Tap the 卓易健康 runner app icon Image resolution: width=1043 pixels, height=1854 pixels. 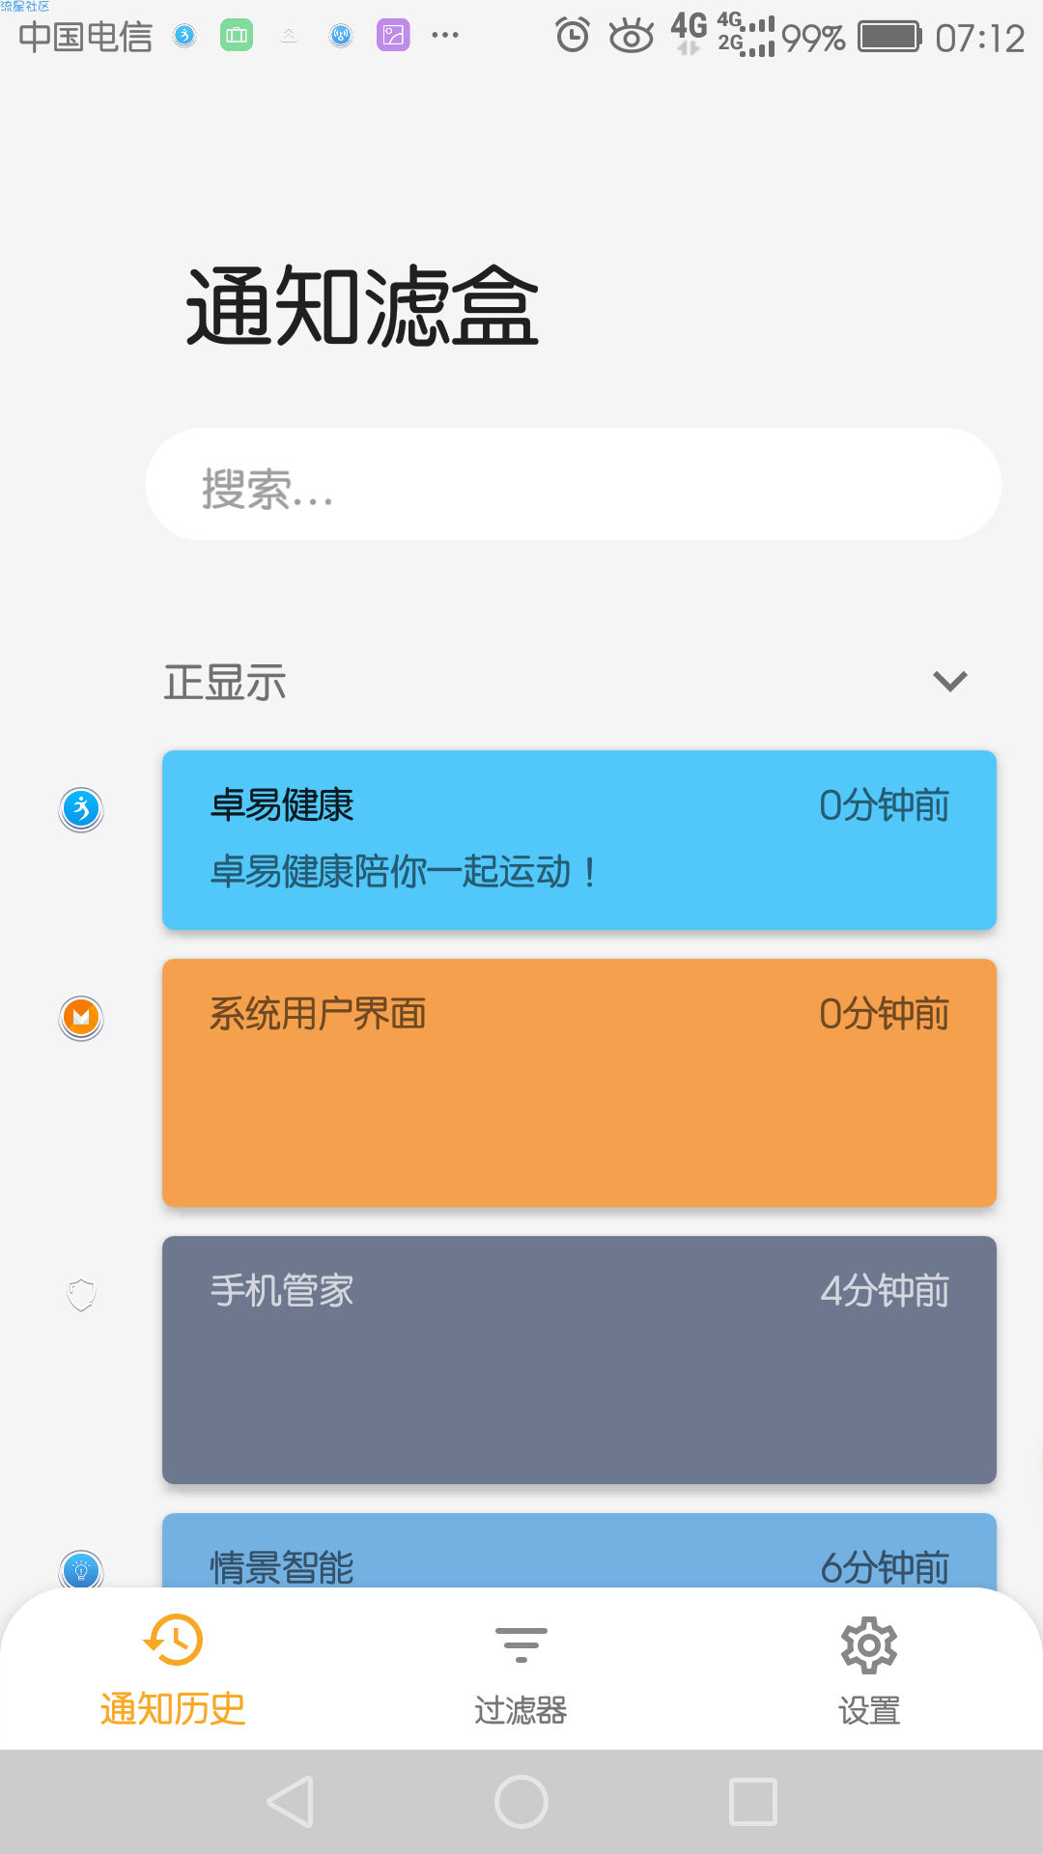click(x=81, y=809)
